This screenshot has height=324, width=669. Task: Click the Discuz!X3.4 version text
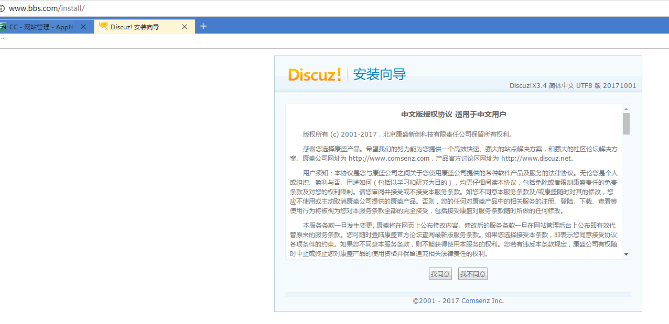coord(573,86)
